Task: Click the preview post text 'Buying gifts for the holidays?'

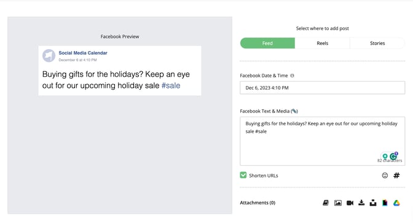Action: point(93,74)
